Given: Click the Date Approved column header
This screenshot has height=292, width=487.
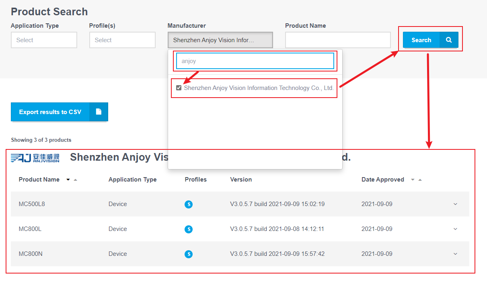Looking at the screenshot, I should coord(382,180).
